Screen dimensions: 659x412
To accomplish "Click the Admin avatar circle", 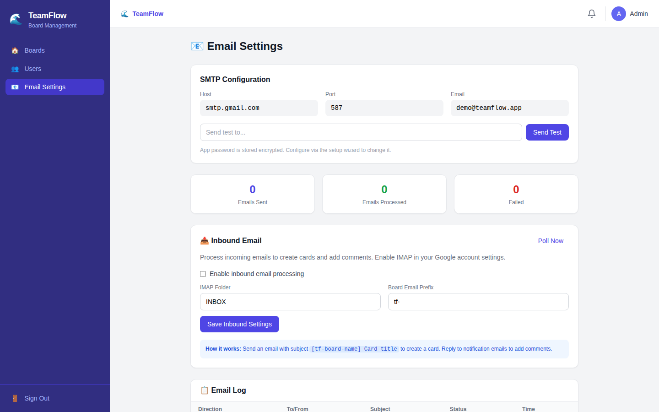I will [619, 14].
